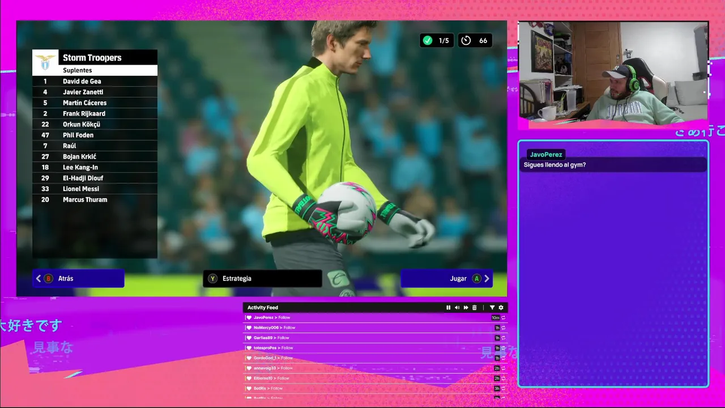Select Marcus Thuram in the list
725x408 pixels.
click(95, 199)
